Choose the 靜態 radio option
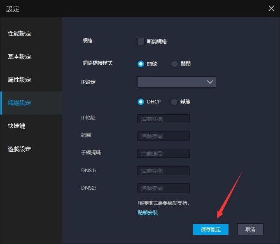 click(x=174, y=102)
